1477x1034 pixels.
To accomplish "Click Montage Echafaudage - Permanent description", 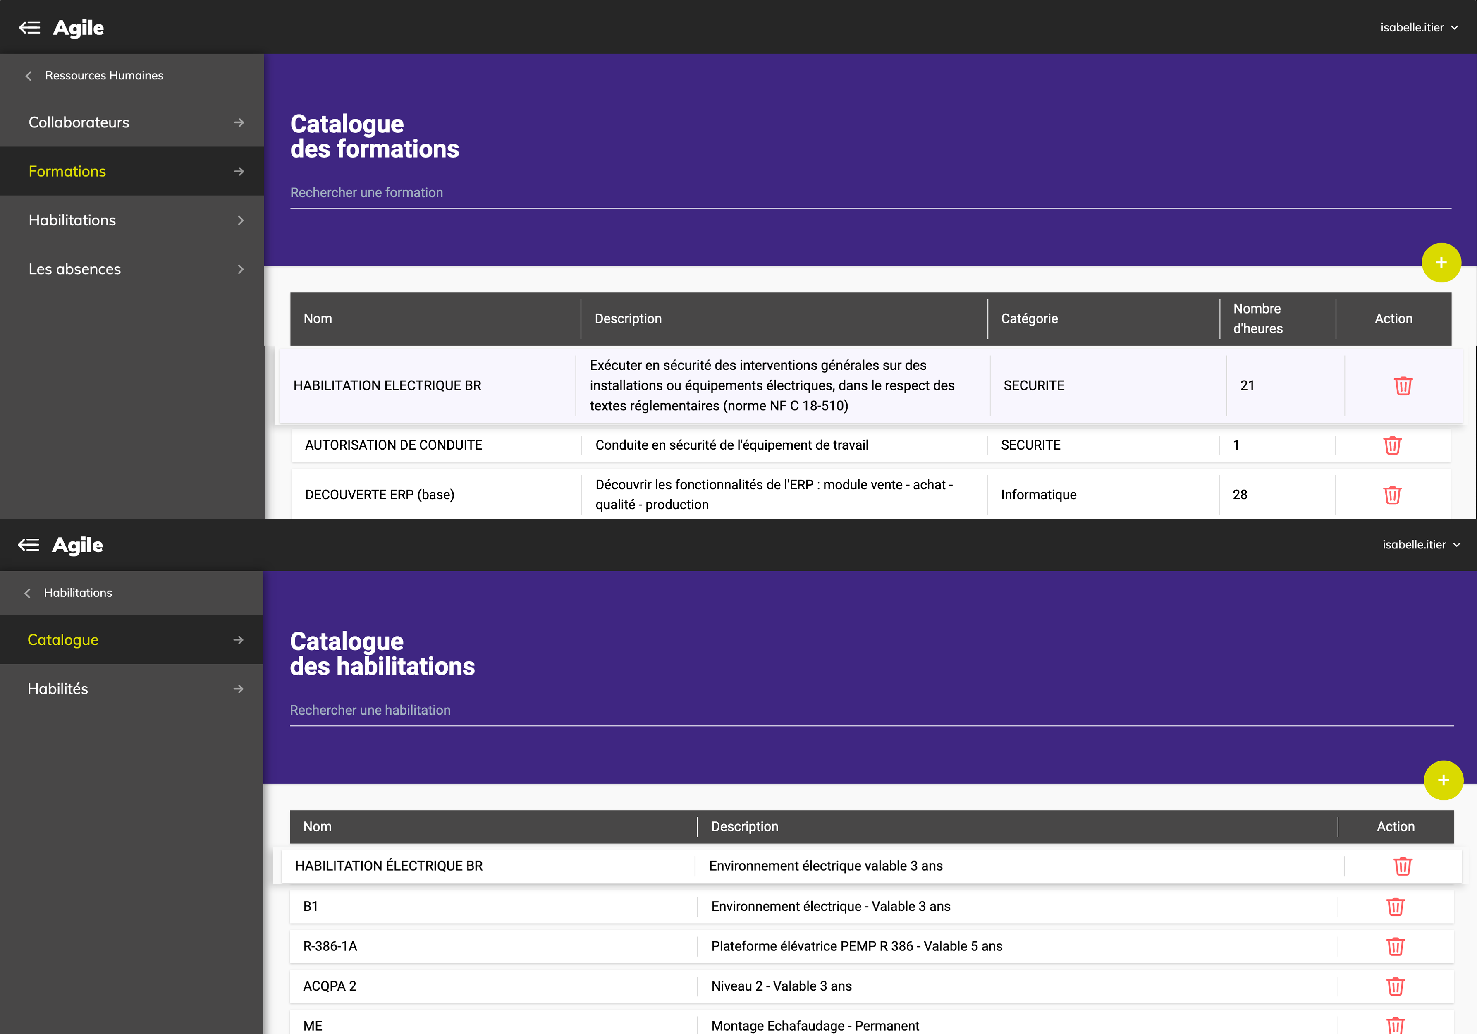I will click(x=815, y=1026).
